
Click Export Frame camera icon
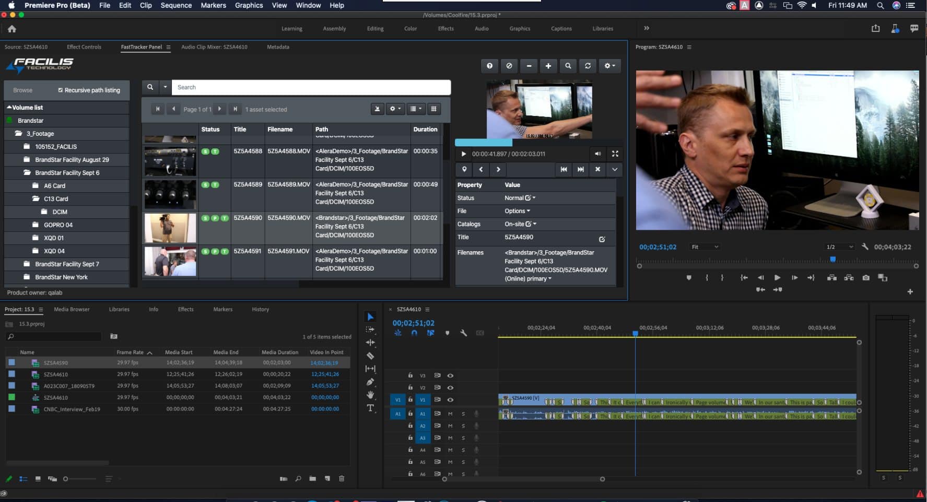click(865, 278)
